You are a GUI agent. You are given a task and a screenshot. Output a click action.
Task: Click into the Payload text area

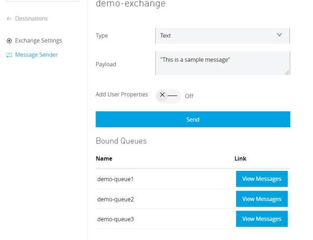(222, 63)
